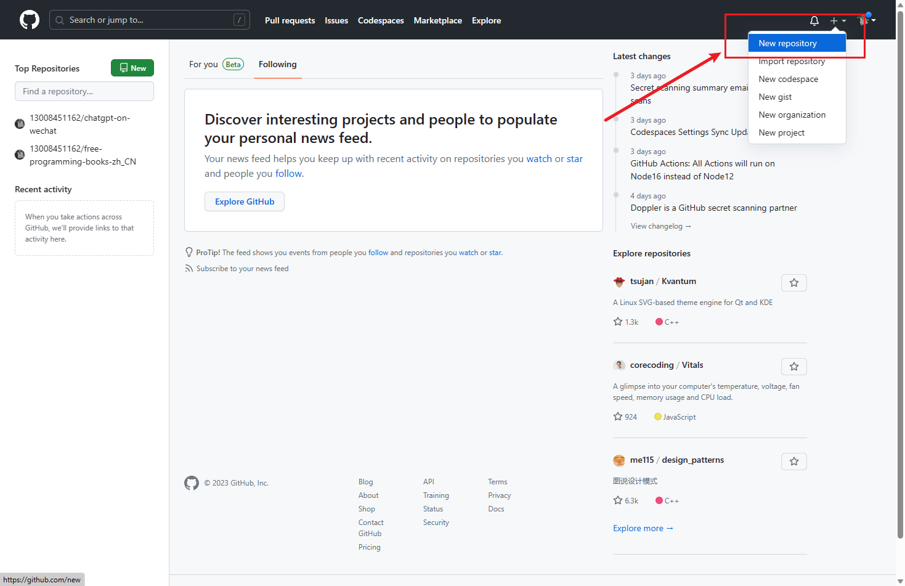Focus the Search or jump to field
The image size is (905, 586).
tap(149, 20)
